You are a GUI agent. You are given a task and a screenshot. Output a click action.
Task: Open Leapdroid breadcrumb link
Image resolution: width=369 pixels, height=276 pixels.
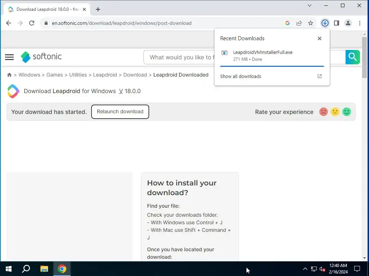(105, 75)
